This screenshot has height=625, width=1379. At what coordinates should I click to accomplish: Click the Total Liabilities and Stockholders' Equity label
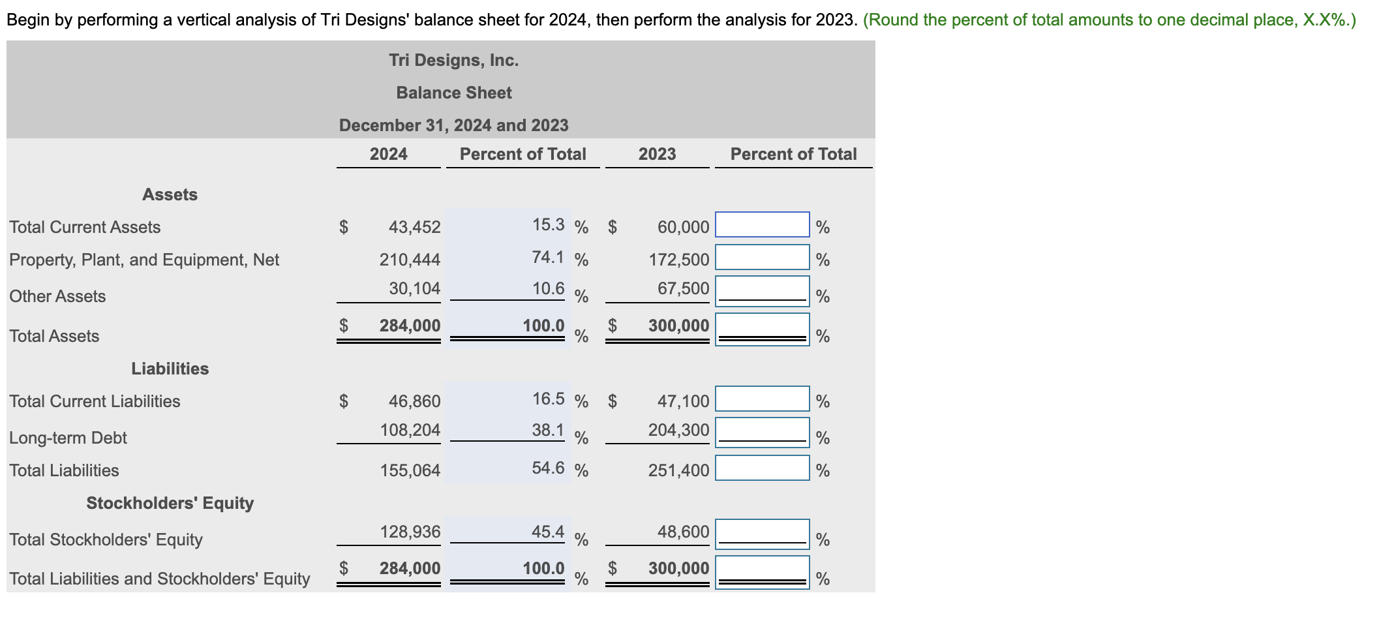[x=160, y=579]
